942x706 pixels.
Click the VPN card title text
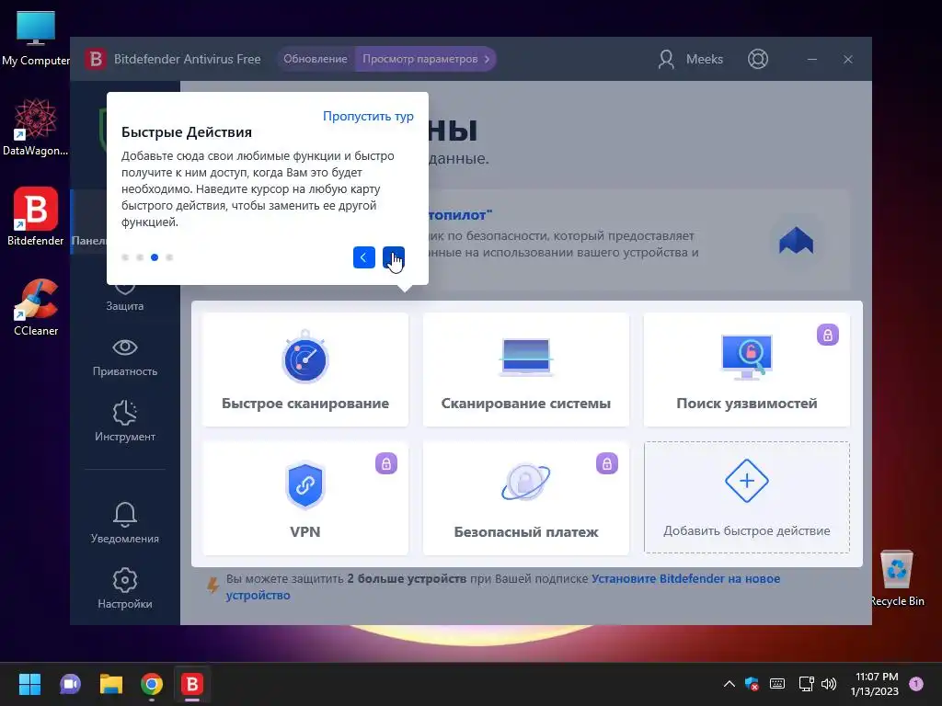pyautogui.click(x=305, y=532)
